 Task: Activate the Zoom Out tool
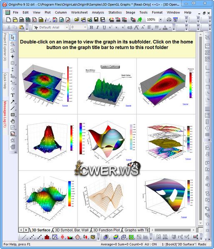[12, 50]
